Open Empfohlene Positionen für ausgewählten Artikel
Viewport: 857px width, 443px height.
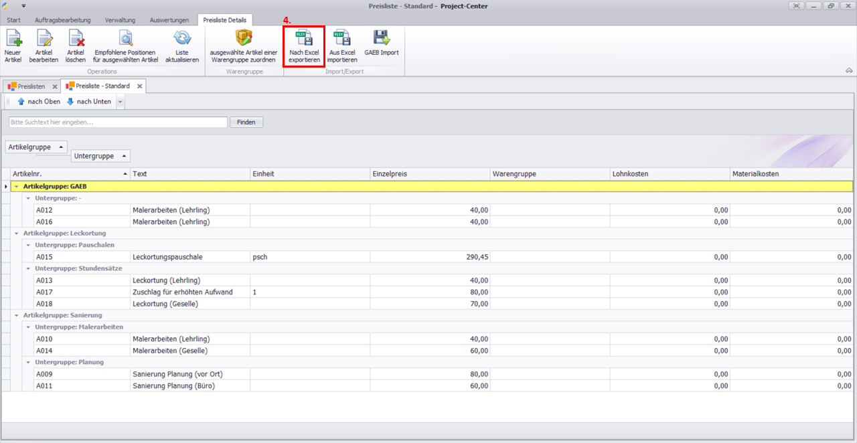point(125,46)
